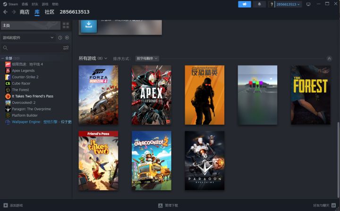Click The Forest sidebar icon
The width and height of the screenshot is (340, 211).
point(8,90)
